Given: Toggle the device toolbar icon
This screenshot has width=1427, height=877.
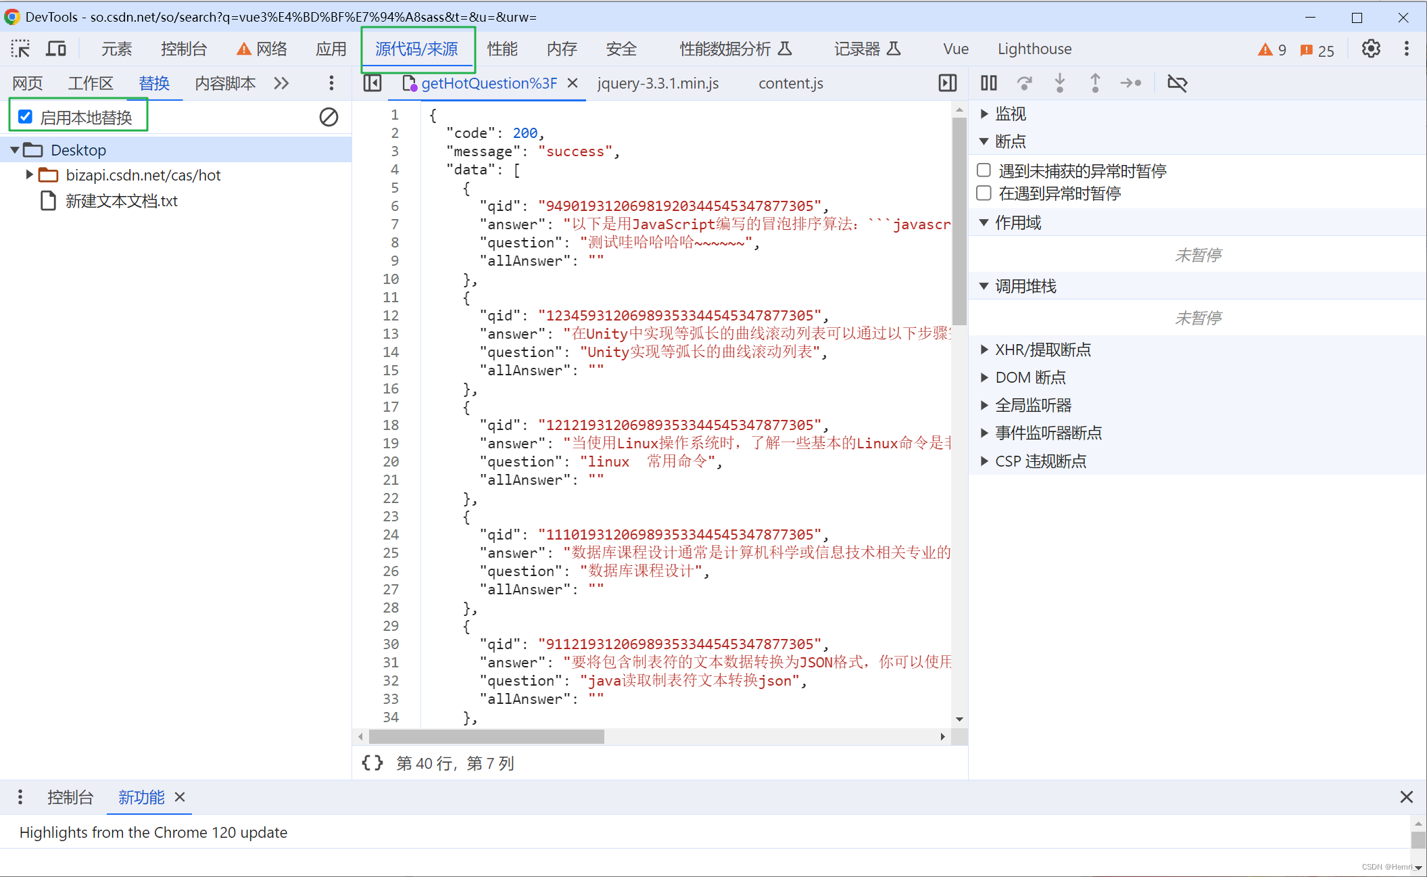Looking at the screenshot, I should click(55, 49).
